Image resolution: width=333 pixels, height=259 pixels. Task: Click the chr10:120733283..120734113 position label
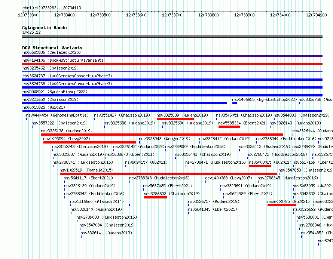(x=52, y=8)
